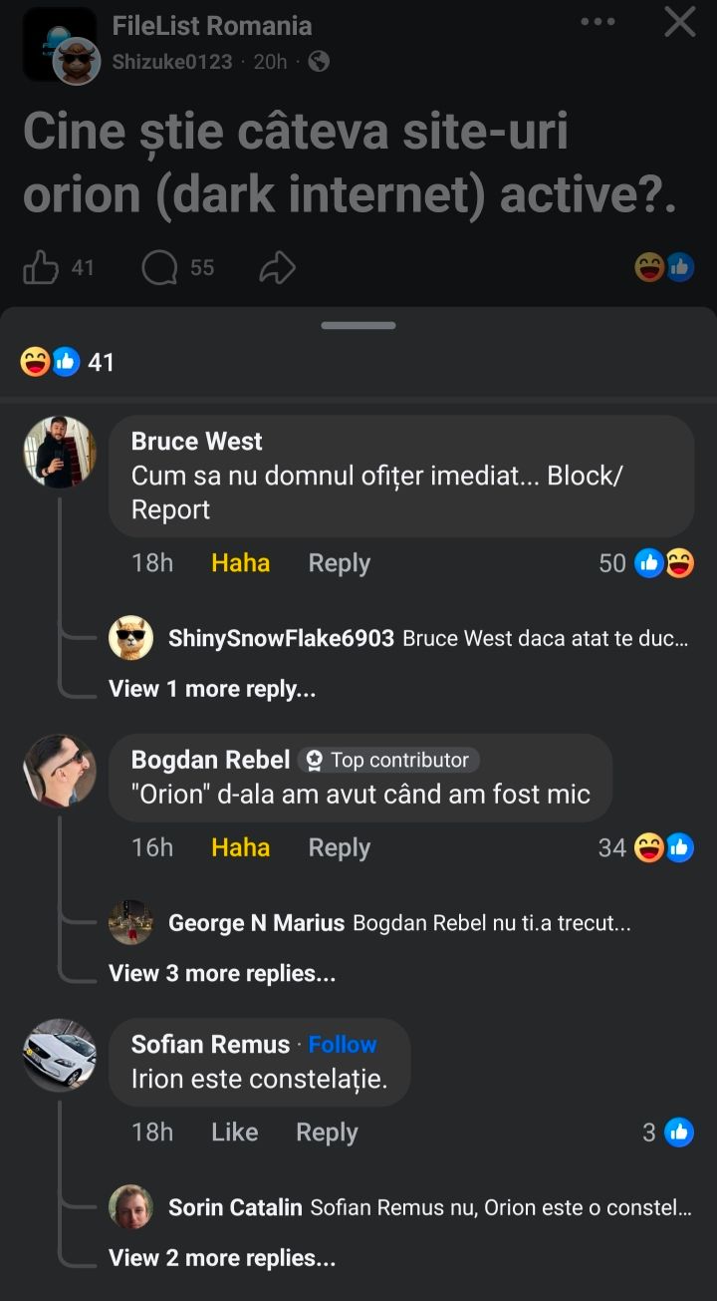
Task: Open the Top contributor badge
Action: point(388,760)
